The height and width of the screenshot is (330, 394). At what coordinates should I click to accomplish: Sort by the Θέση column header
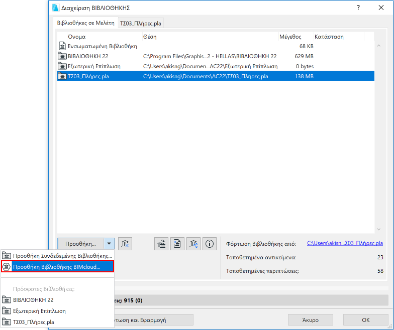[x=210, y=37]
